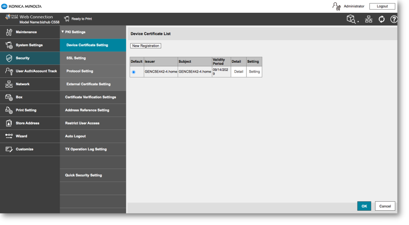Open Restrict User Access

tap(93, 123)
